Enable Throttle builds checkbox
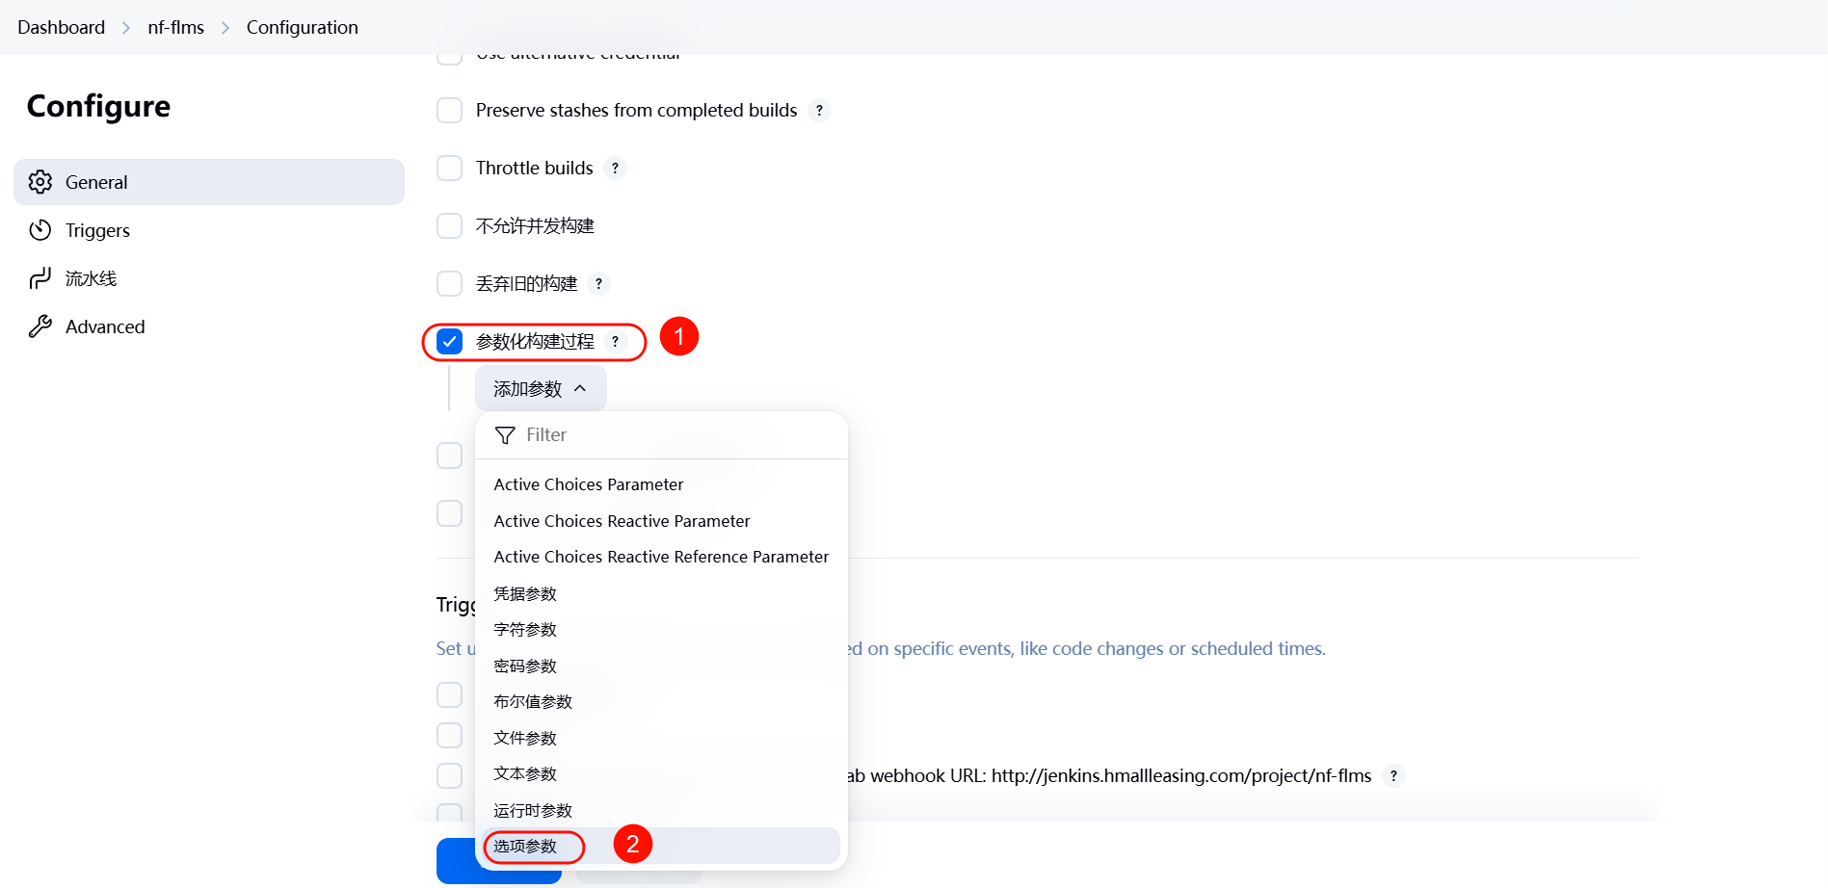This screenshot has width=1828, height=888. pos(449,169)
